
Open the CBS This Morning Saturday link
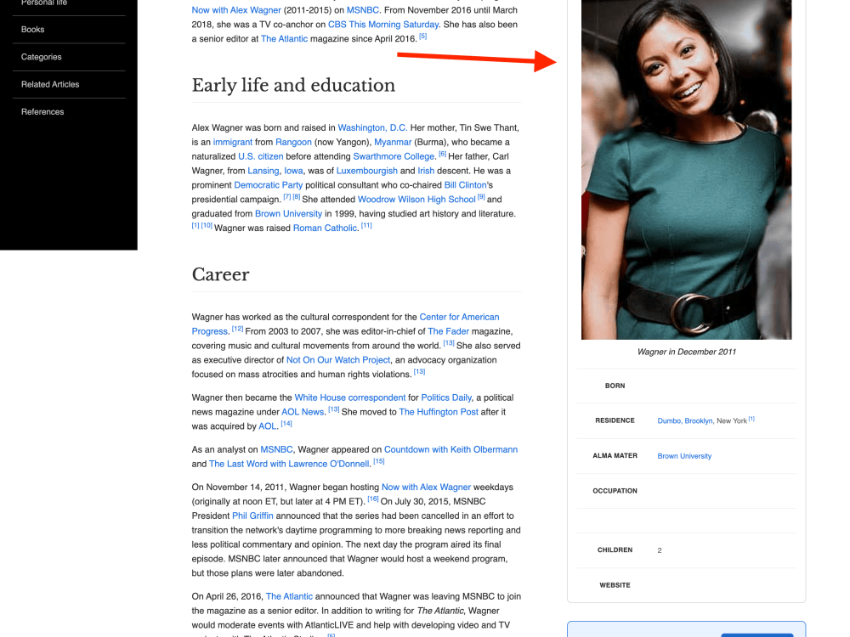point(382,24)
